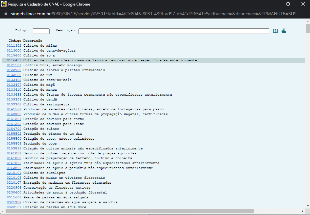
Task: Click the padlock icon in address bar
Action: [x=5, y=14]
